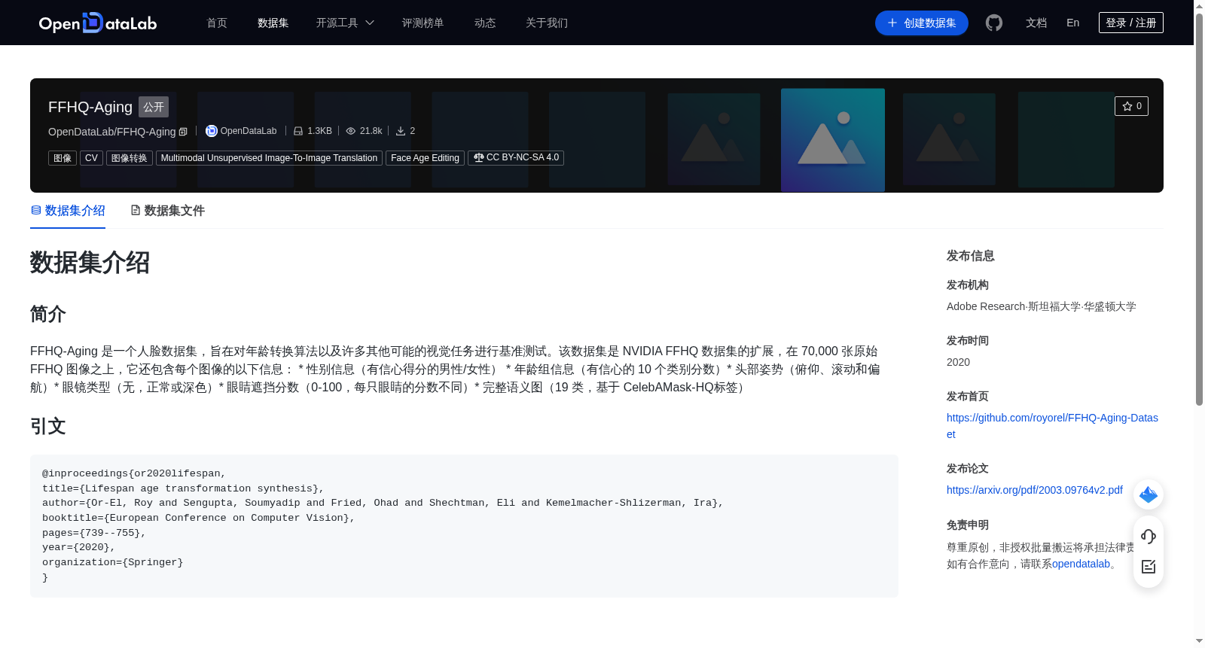1205x648 pixels.
Task: Click the OpenDataLab publisher avatar icon
Action: (212, 131)
